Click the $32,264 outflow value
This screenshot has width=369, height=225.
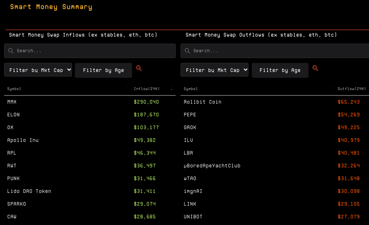click(x=348, y=165)
